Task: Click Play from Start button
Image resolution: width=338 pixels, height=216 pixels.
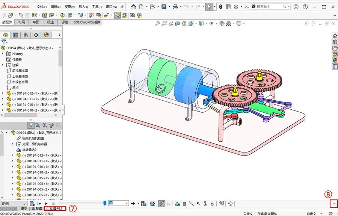Action: point(39,204)
